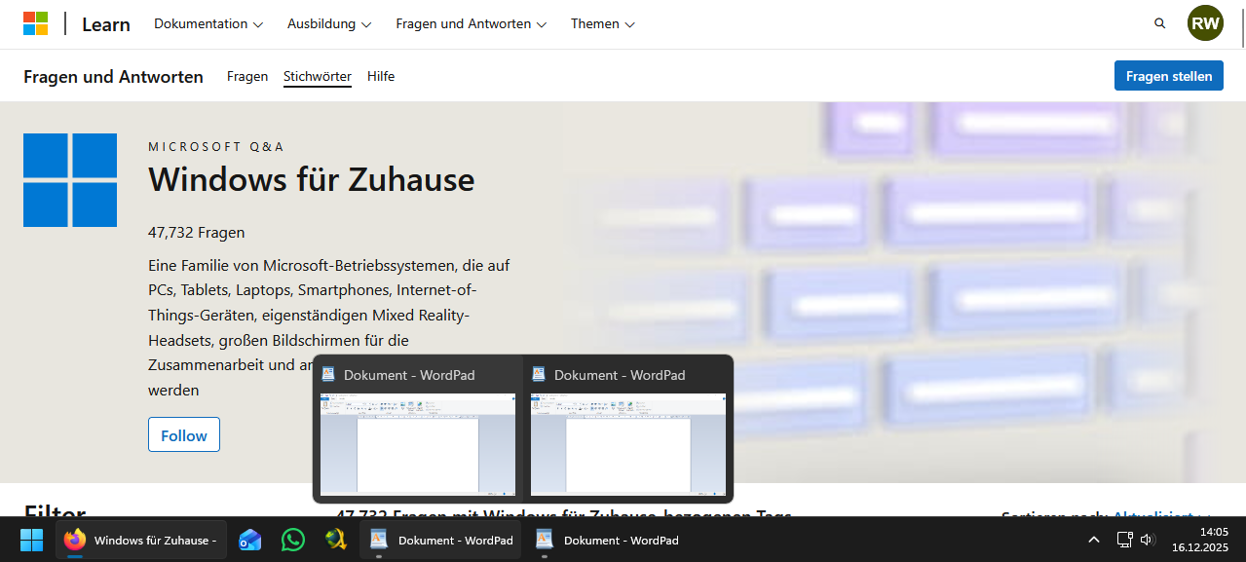Expand the Fragen und Antworten menu

coord(471,23)
